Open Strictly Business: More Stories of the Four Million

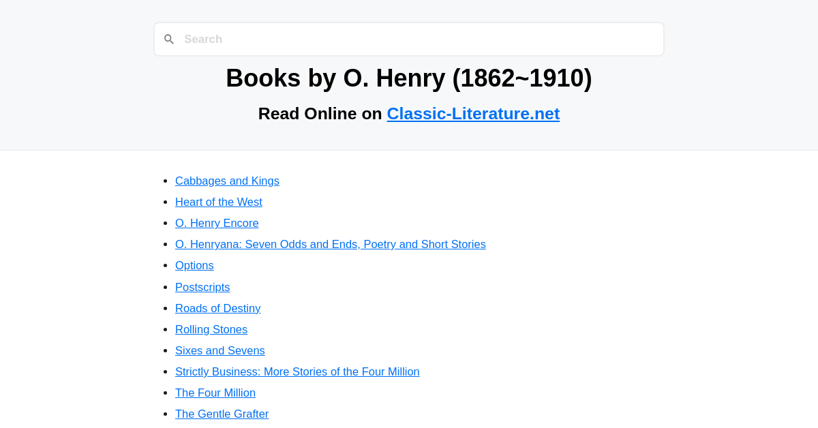click(297, 371)
